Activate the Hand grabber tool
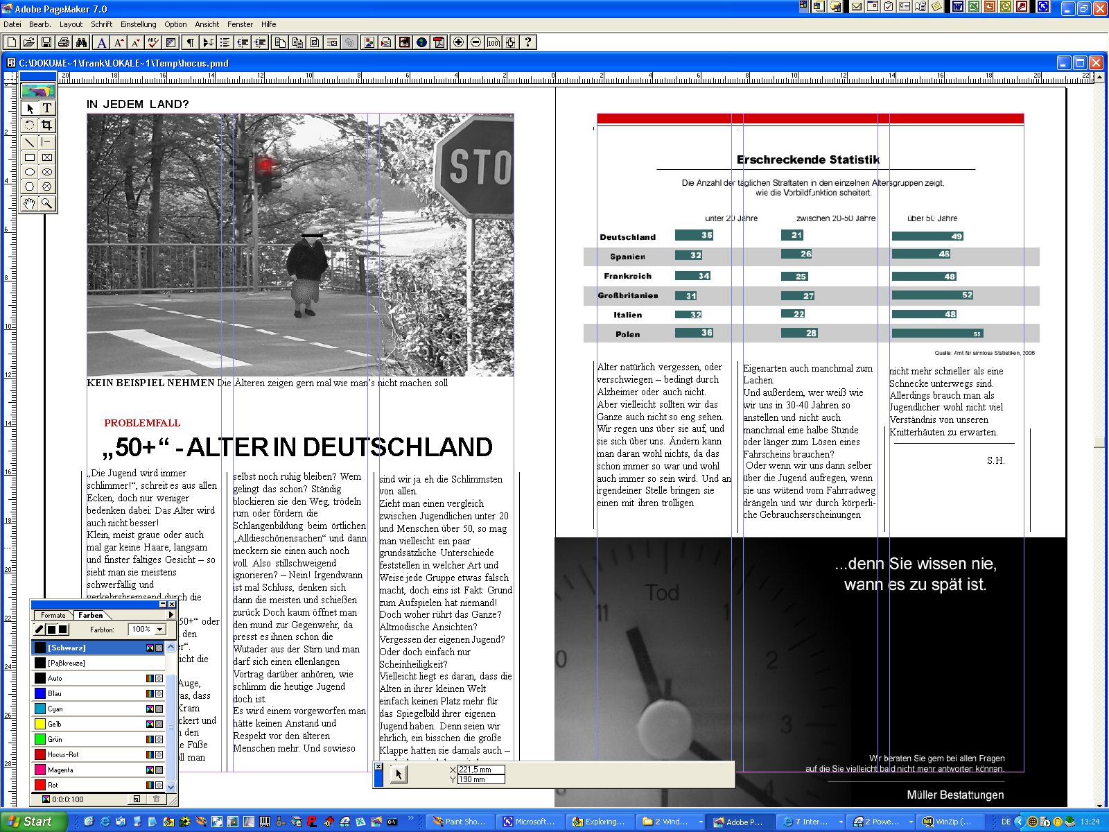 pyautogui.click(x=30, y=203)
